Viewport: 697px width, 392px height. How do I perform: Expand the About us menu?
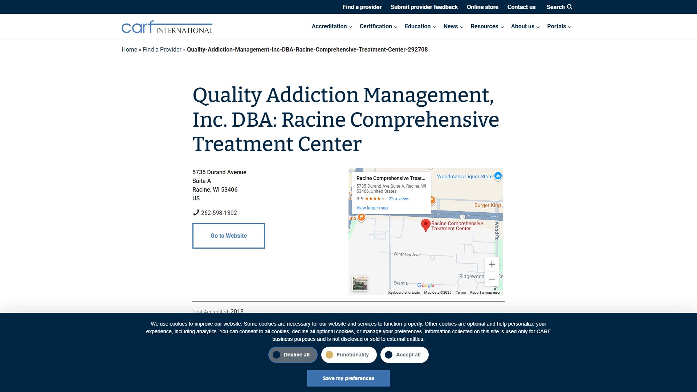(x=525, y=26)
